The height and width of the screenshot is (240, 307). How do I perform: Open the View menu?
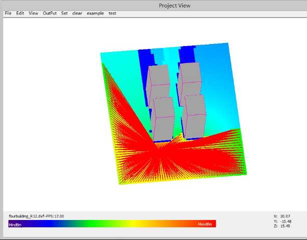click(x=33, y=13)
